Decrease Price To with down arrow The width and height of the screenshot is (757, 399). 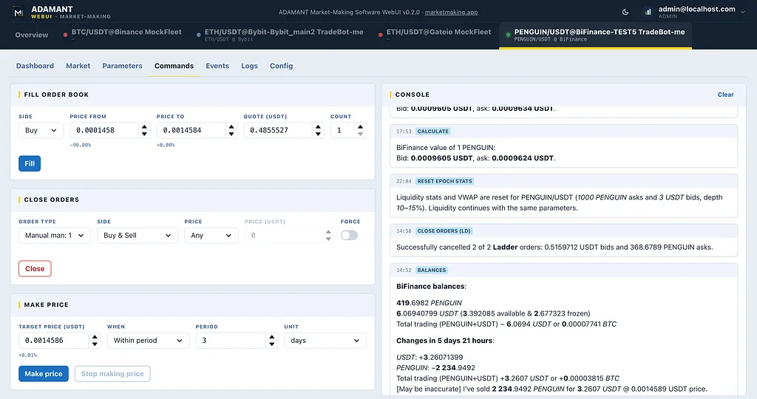pyautogui.click(x=231, y=134)
